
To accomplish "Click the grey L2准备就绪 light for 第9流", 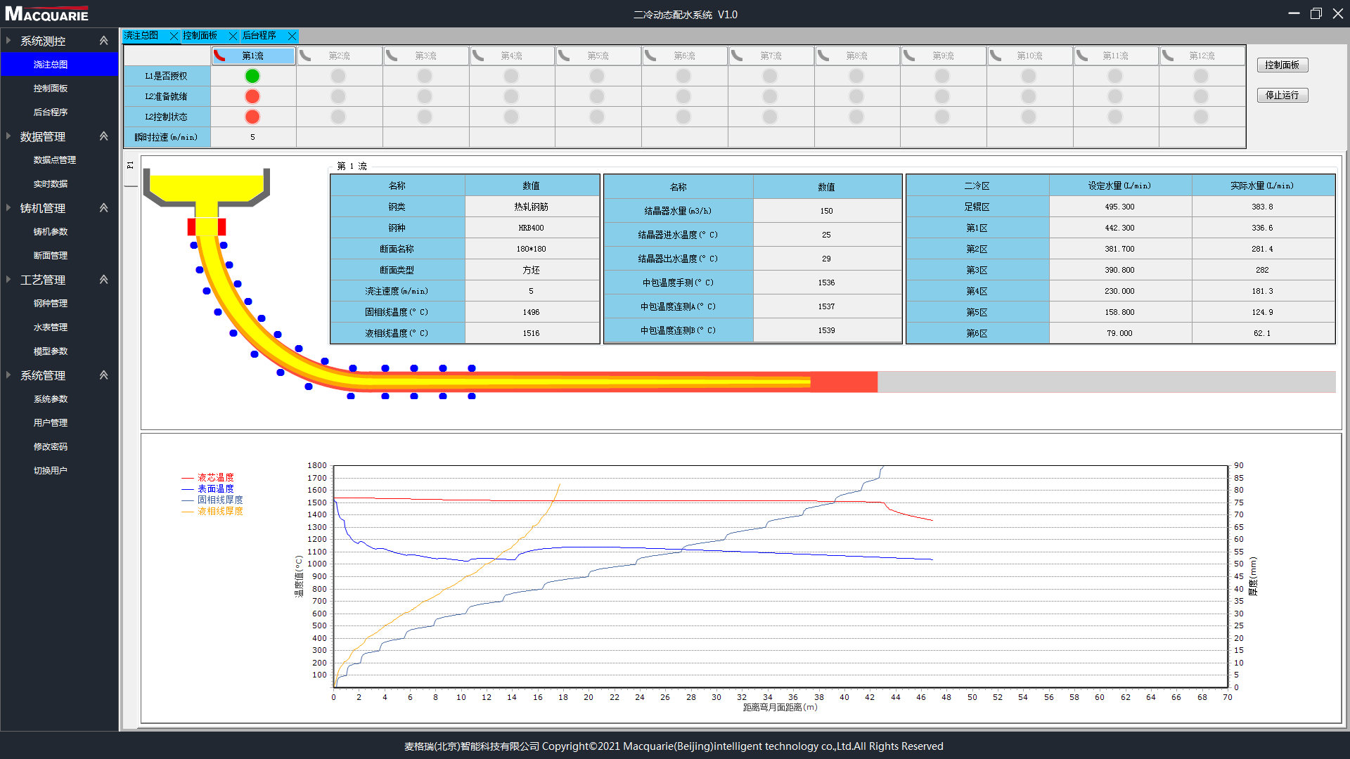I will click(x=942, y=96).
